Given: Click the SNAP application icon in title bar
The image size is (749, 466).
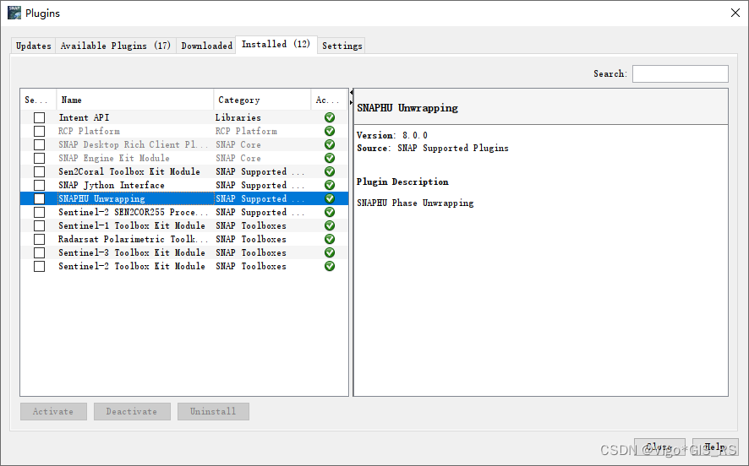Looking at the screenshot, I should tap(14, 13).
